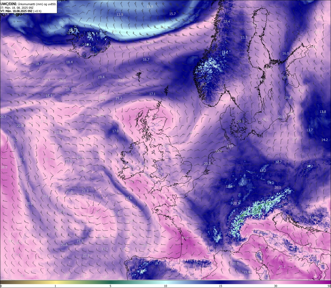Click the '20.2' value on the map

click(x=22, y=159)
